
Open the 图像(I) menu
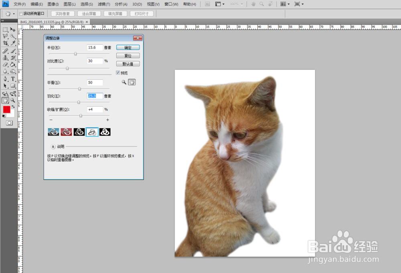tap(53, 4)
